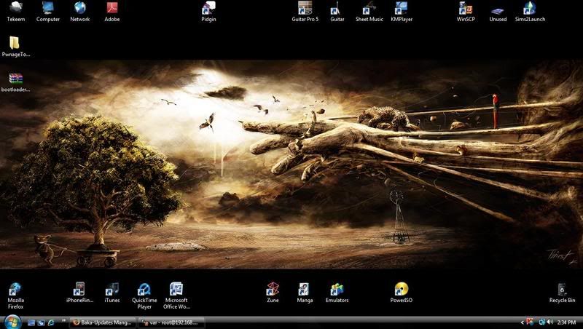Launch the KMPlayer desktop shortcut

click(402, 12)
